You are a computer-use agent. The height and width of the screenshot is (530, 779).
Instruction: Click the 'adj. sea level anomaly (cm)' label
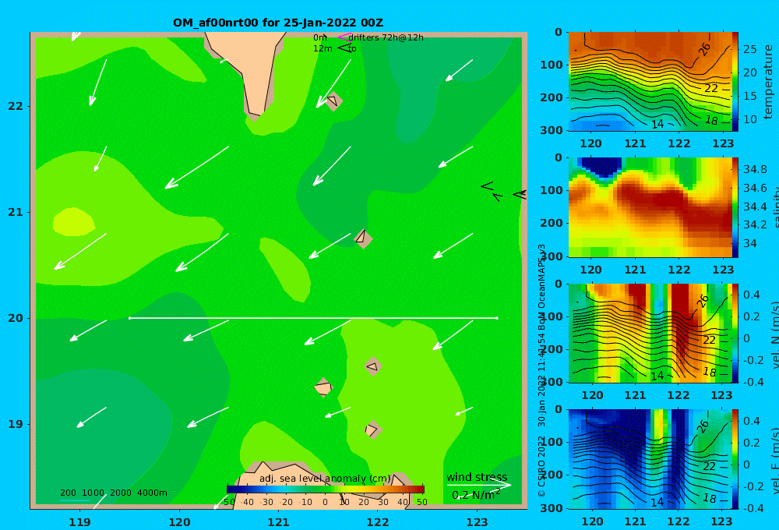(x=325, y=479)
